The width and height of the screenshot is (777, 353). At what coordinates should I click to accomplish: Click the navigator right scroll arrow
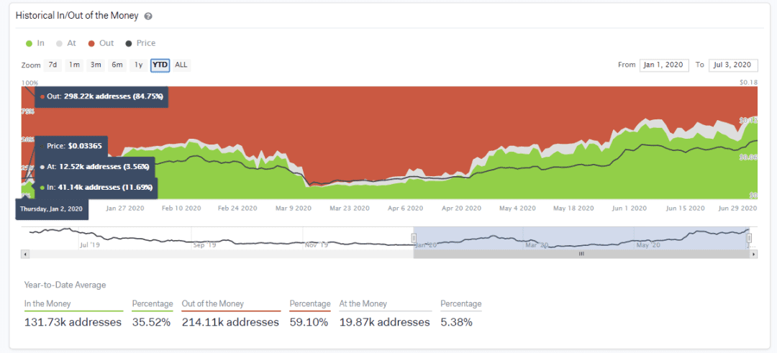click(754, 254)
